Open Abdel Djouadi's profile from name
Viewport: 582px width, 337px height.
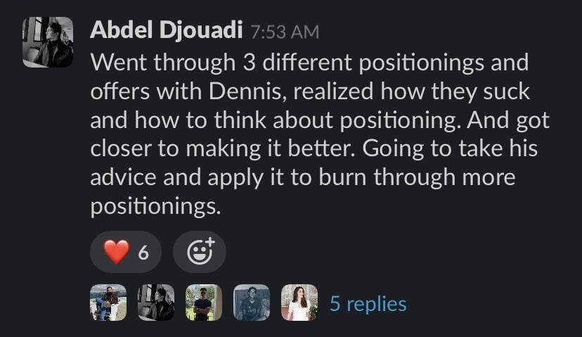click(166, 30)
